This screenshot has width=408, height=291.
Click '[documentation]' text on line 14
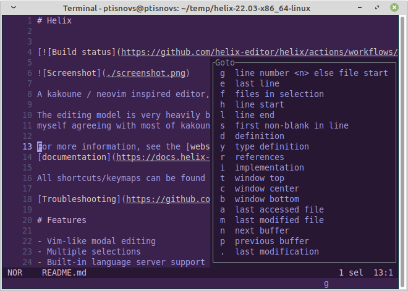(74, 157)
